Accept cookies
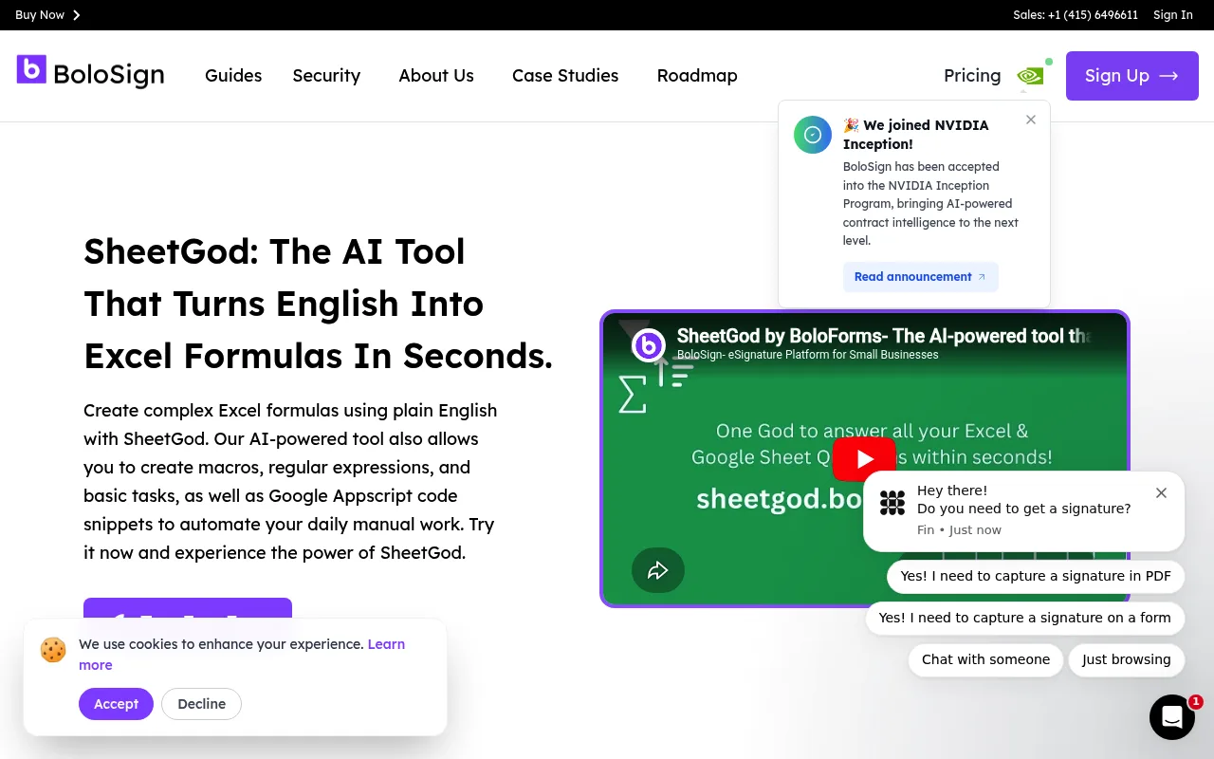The height and width of the screenshot is (759, 1214). 116,704
